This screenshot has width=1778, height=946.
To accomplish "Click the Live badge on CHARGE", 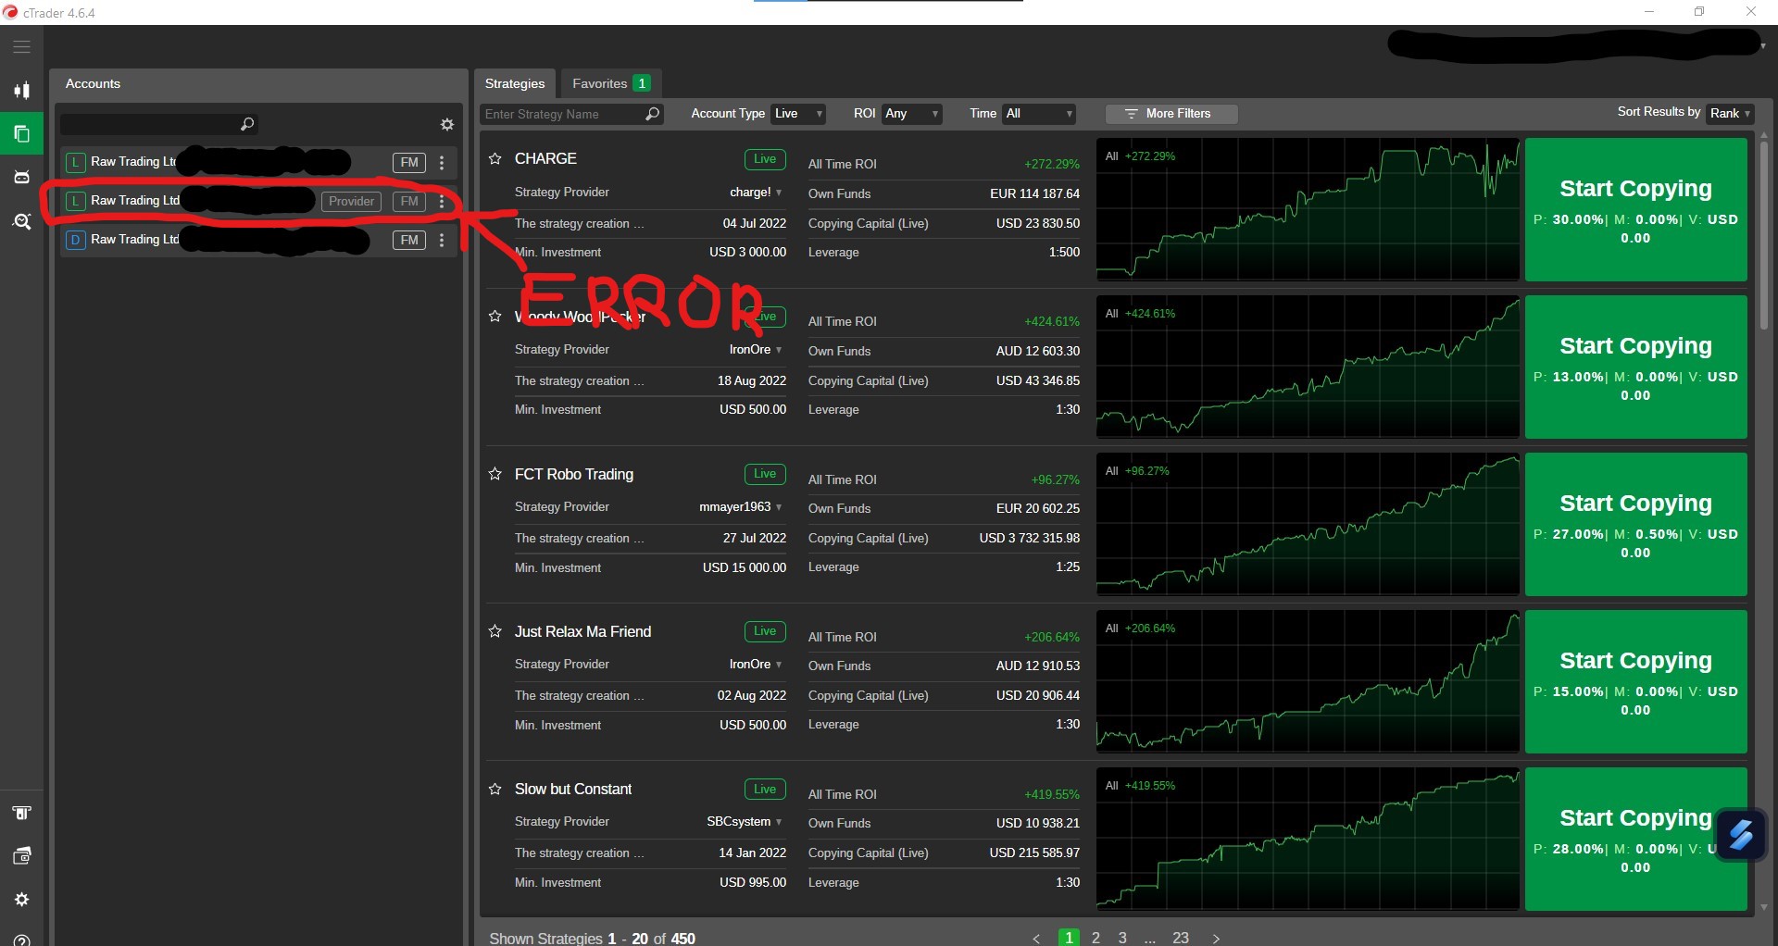I will pyautogui.click(x=765, y=159).
